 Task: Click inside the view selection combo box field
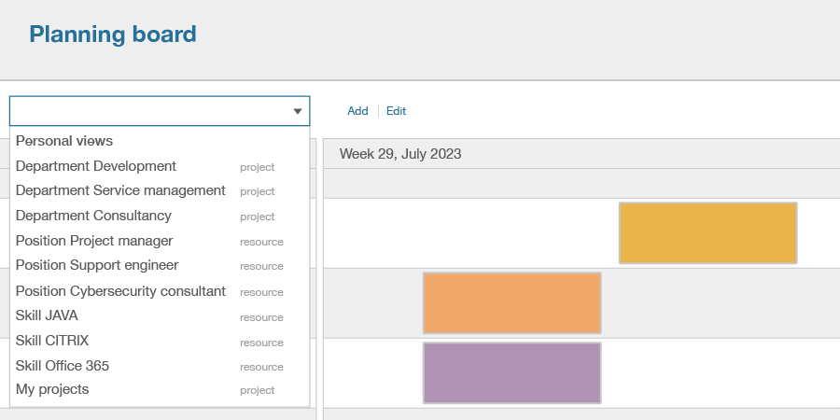(x=160, y=111)
